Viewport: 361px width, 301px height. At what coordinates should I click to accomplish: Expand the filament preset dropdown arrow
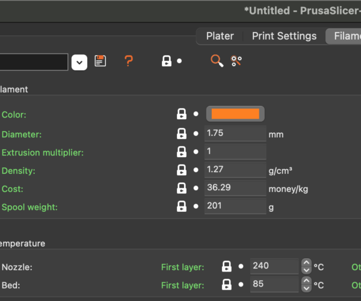79,61
